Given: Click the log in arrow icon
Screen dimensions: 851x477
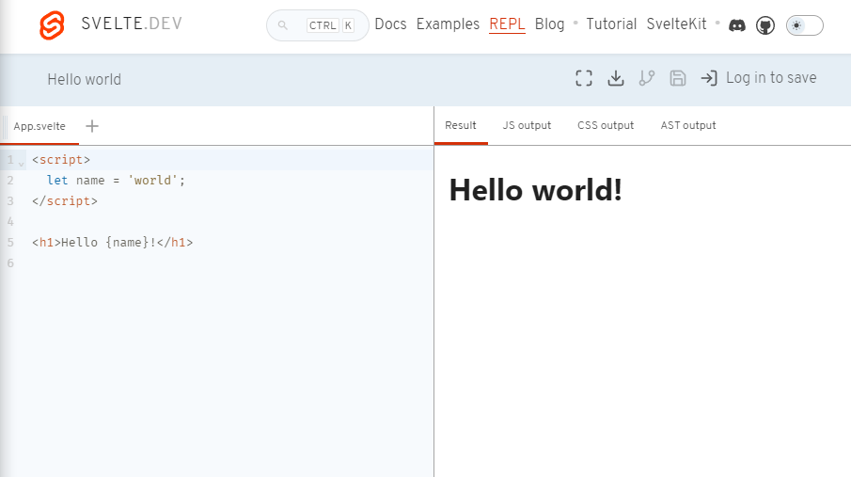Looking at the screenshot, I should 709,78.
